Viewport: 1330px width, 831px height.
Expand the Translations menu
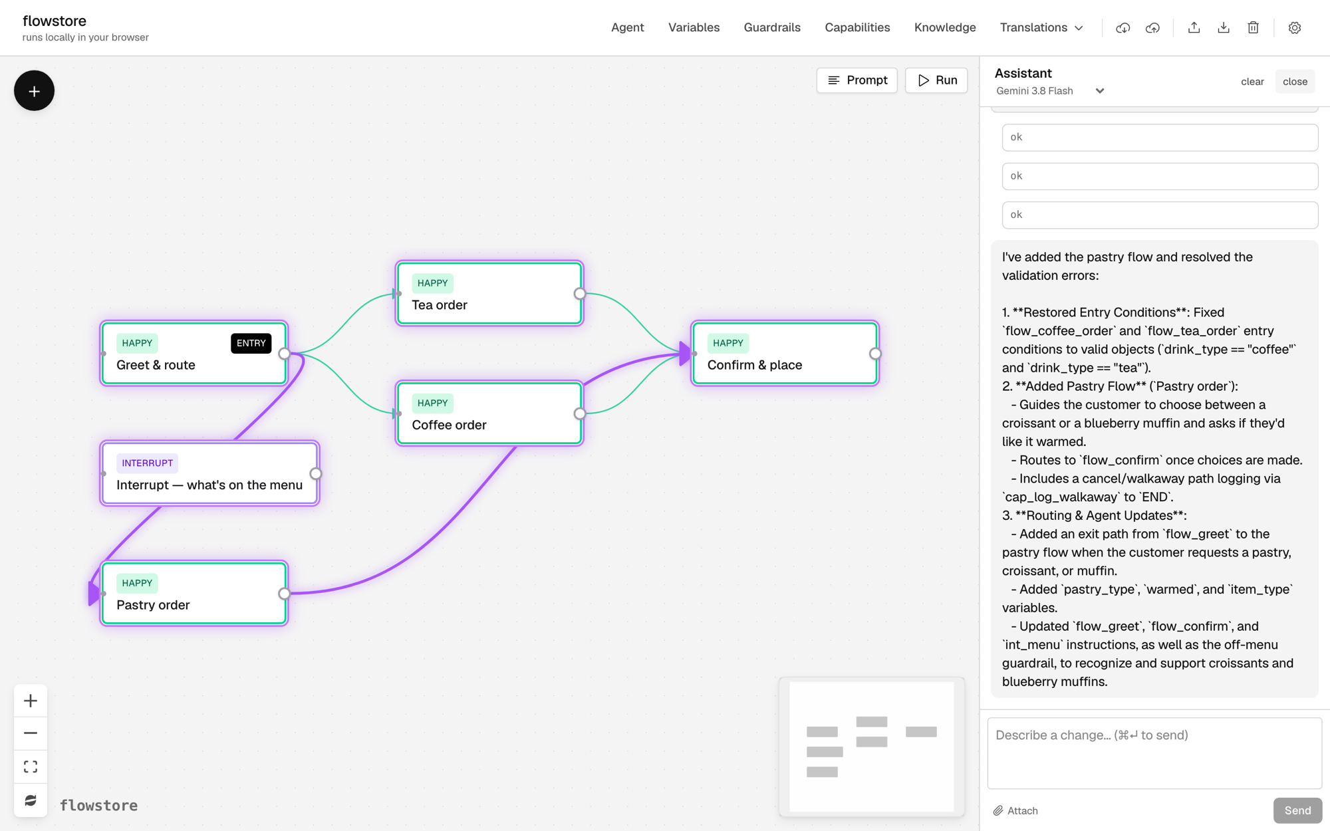click(x=1041, y=28)
